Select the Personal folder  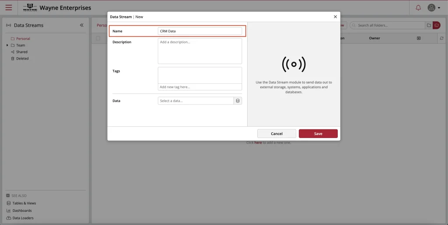tap(23, 38)
